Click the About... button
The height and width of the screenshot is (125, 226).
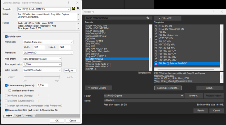pyautogui.click(x=210, y=88)
